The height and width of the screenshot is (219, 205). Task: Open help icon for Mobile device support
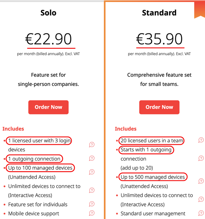92,213
